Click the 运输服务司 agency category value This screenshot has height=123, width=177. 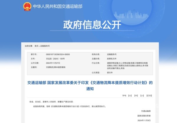[x=112, y=55]
